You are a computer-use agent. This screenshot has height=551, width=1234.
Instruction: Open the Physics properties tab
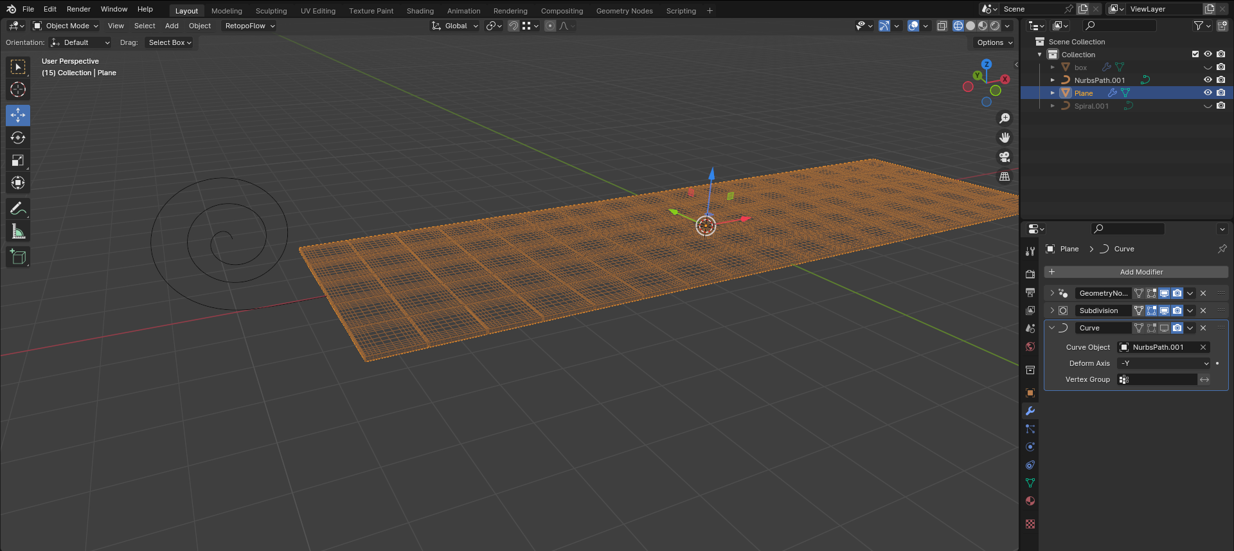pyautogui.click(x=1030, y=447)
